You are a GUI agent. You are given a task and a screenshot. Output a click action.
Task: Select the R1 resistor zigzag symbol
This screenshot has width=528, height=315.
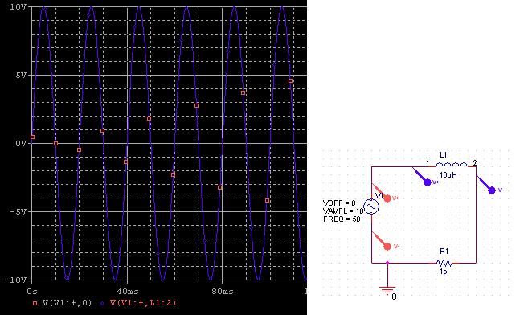point(444,263)
